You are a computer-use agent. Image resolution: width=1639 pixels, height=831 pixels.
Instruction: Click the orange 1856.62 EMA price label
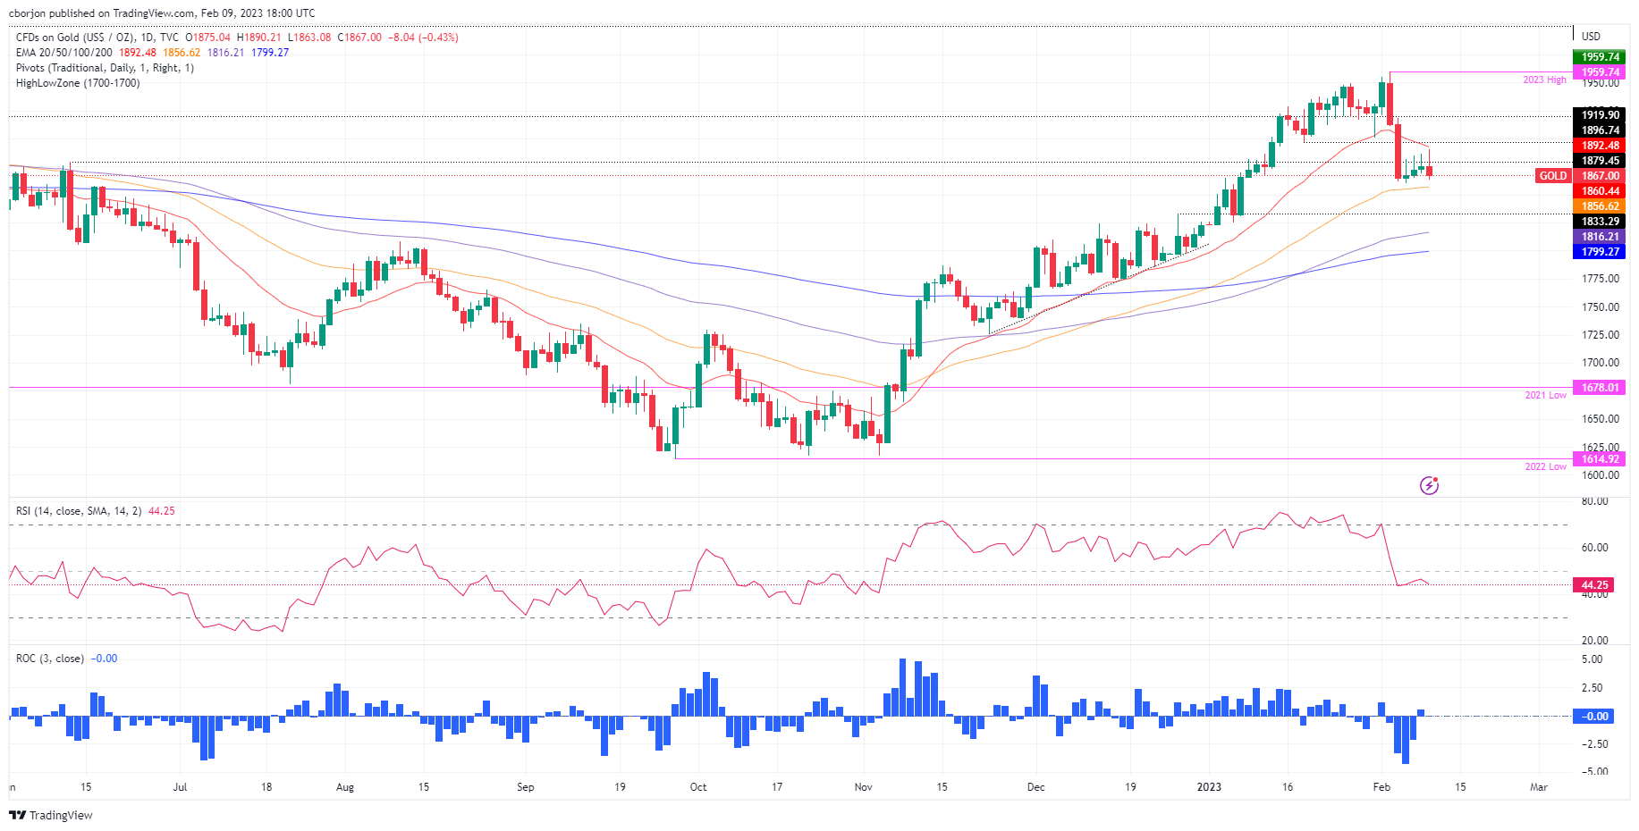click(x=1600, y=206)
